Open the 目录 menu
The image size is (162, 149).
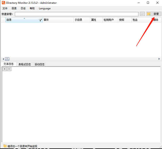pos(14,8)
